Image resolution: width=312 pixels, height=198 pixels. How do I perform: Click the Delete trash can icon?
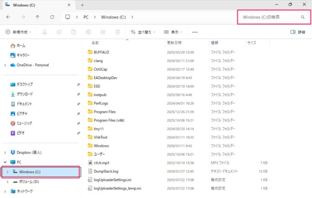117,32
